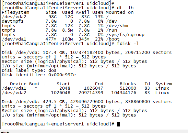This screenshot has height=133, width=188.
Task: Click the 'System' column header
Action: [164, 84]
